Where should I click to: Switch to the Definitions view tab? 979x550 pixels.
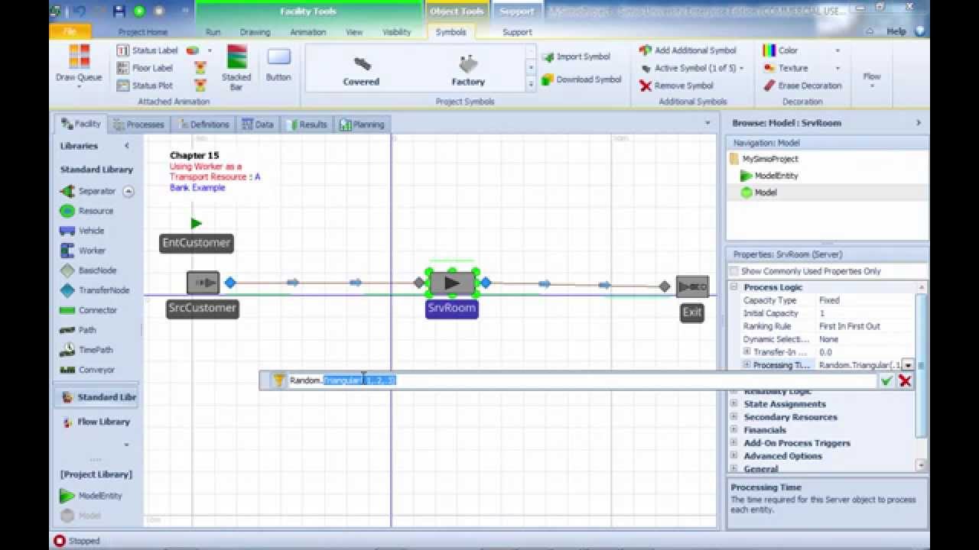203,124
